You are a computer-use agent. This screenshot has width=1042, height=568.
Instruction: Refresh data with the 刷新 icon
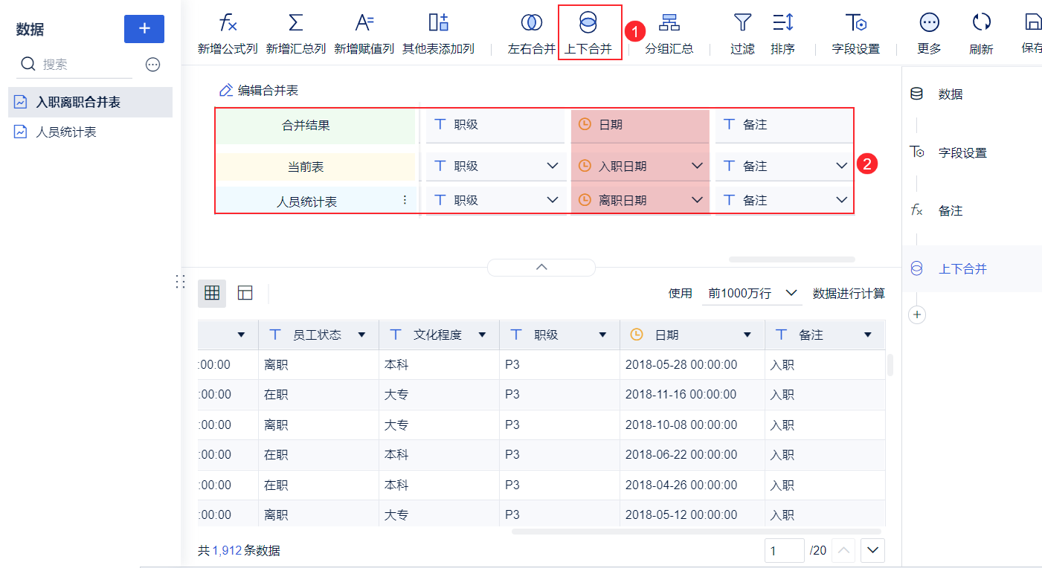(982, 22)
